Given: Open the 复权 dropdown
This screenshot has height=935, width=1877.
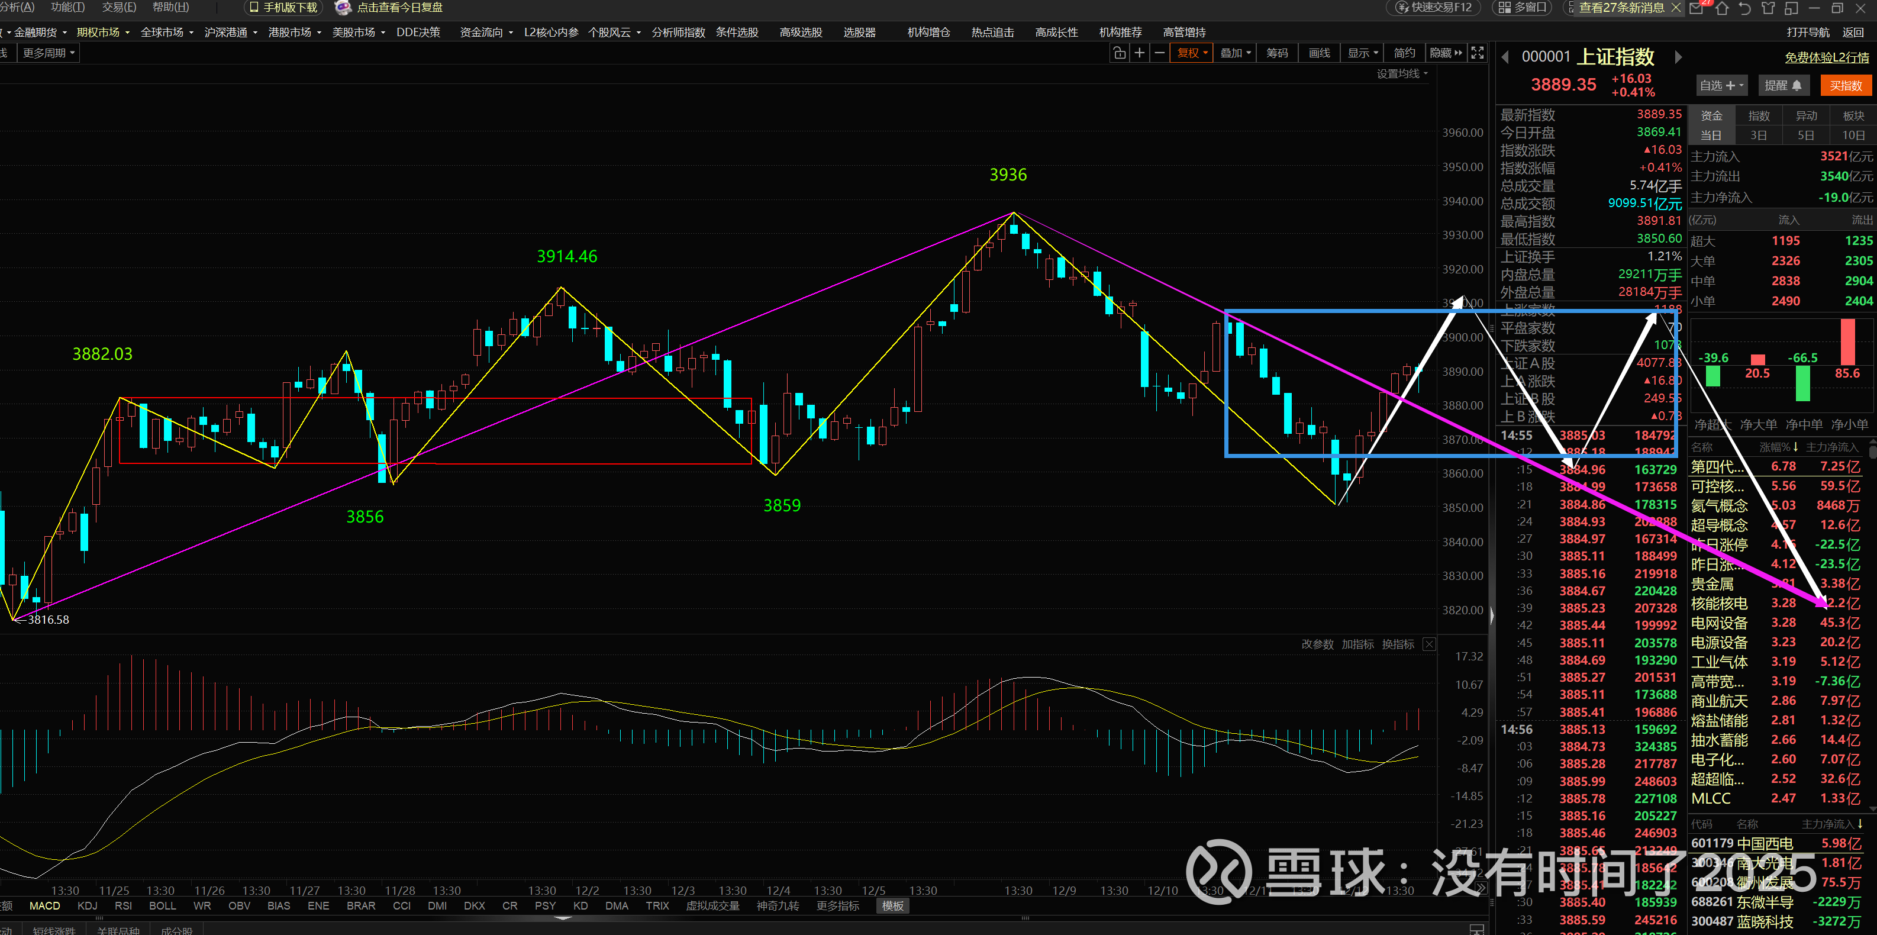Looking at the screenshot, I should point(1192,53).
